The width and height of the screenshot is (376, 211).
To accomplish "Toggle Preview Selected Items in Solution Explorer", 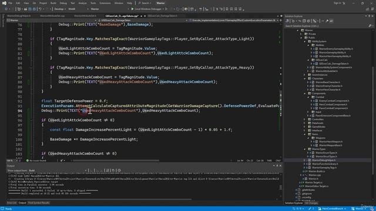I will click(331, 21).
